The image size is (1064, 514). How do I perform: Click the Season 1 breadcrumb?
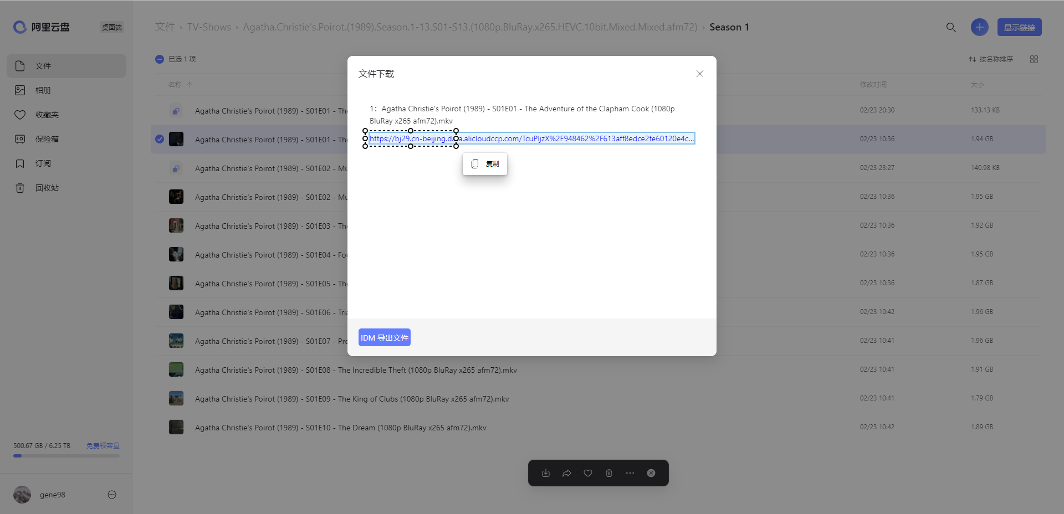[729, 27]
